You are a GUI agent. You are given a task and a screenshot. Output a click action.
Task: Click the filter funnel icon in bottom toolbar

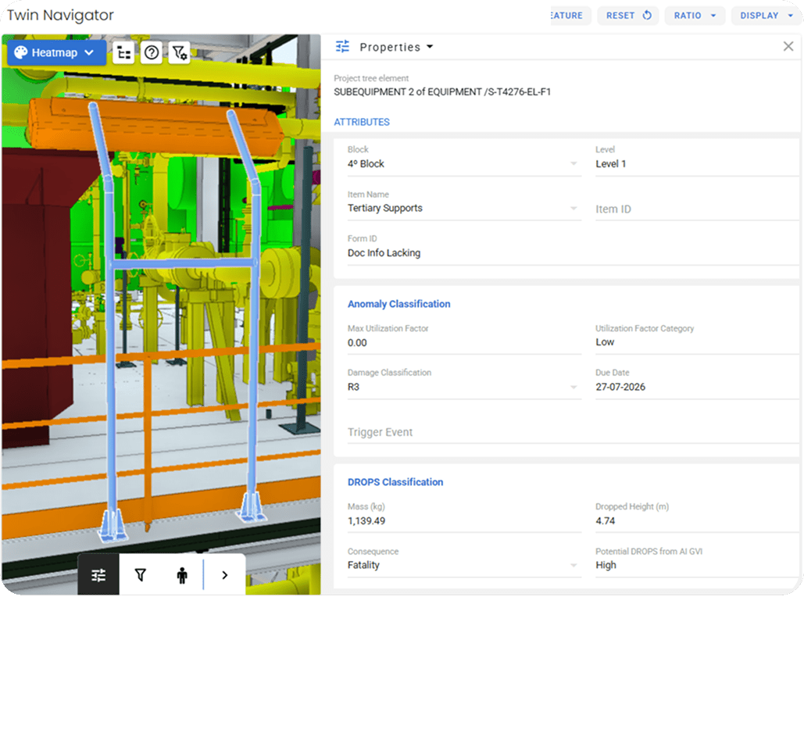(141, 575)
